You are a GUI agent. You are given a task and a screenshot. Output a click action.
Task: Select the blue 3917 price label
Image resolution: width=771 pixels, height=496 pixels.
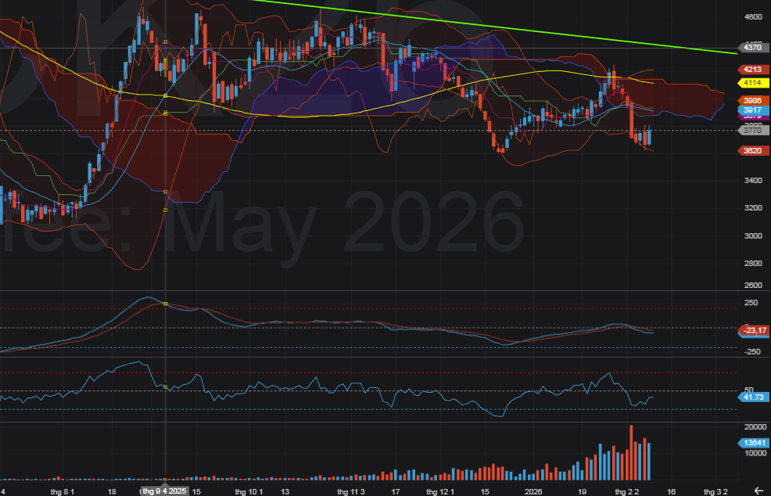(752, 110)
